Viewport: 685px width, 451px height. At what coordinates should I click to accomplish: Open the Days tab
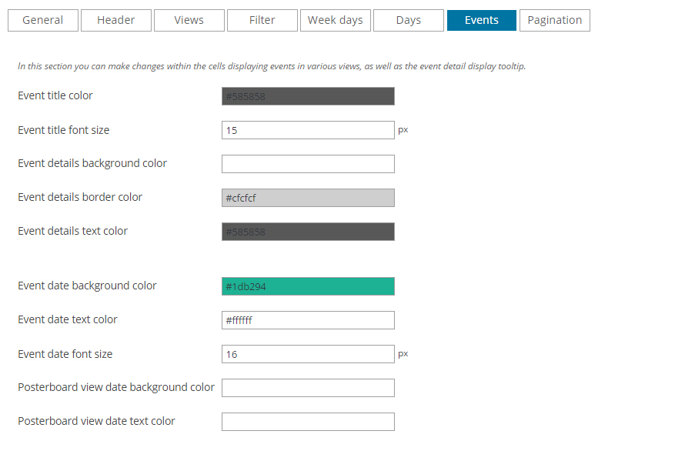pos(408,20)
